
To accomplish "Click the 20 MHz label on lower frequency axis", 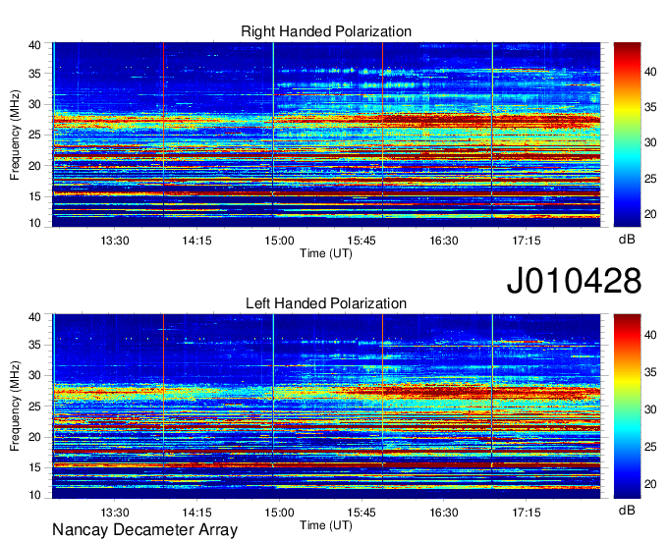I will pos(34,437).
